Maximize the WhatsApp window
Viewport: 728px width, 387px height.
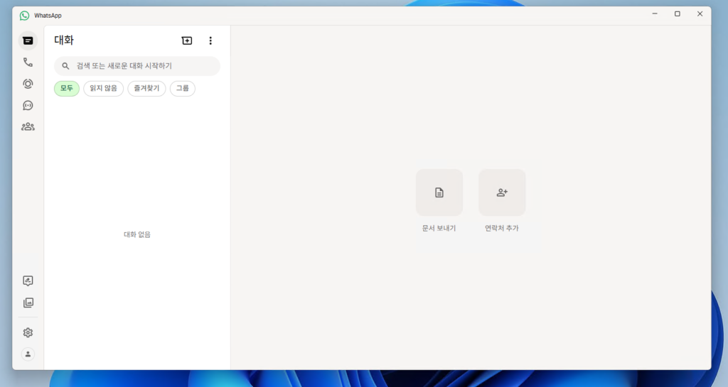[x=677, y=14]
